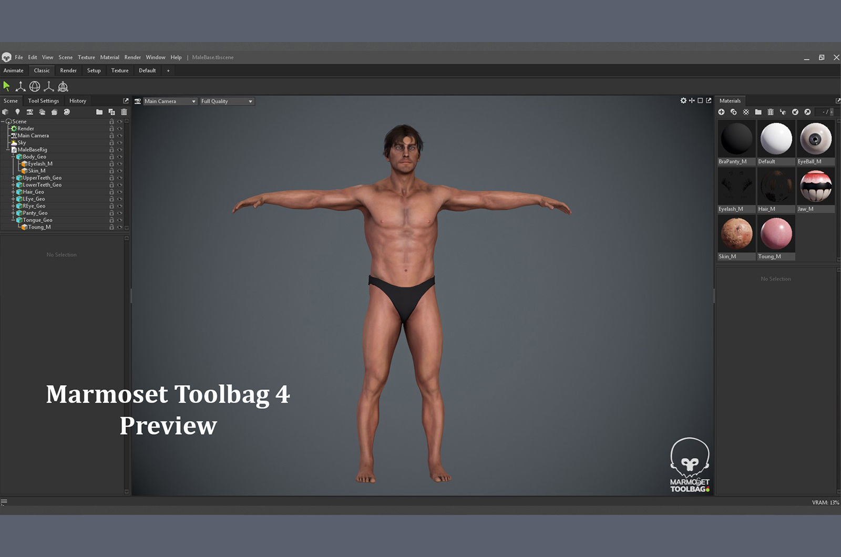The width and height of the screenshot is (841, 557).
Task: Toggle visibility of MaleBaseRig
Action: [x=119, y=150]
